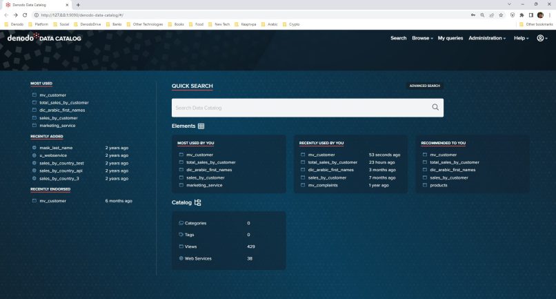The image size is (556, 299).
Task: Open dic_arabic_first_names in Most Used sidebar
Action: pyautogui.click(x=62, y=110)
